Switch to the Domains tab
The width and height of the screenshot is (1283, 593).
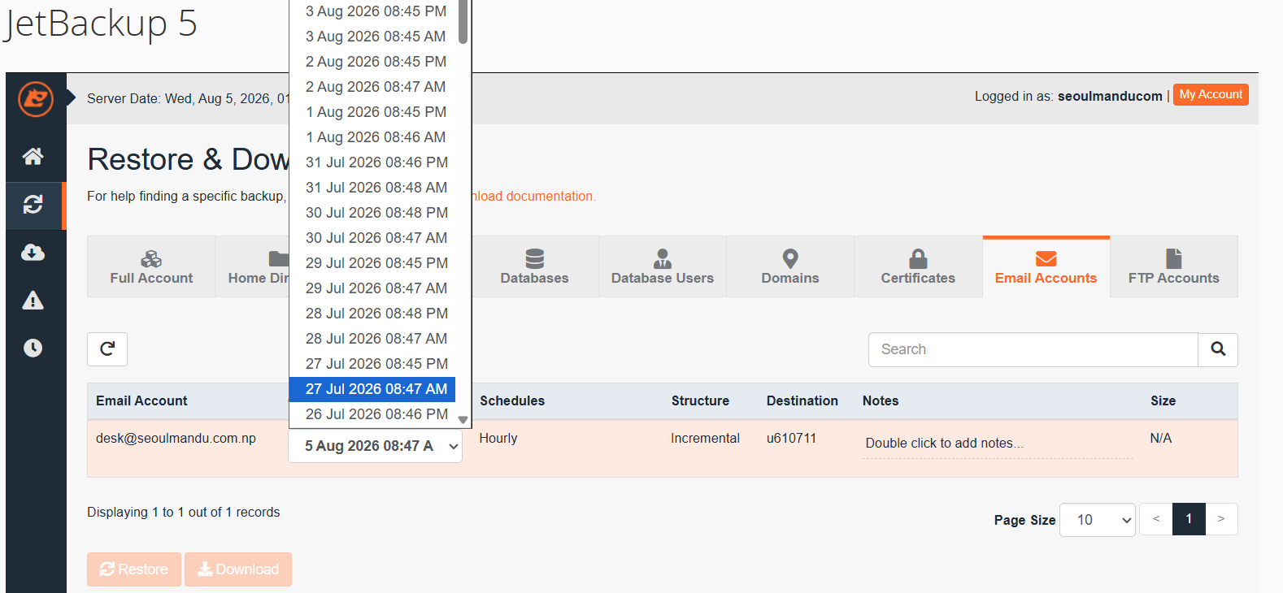tap(790, 266)
